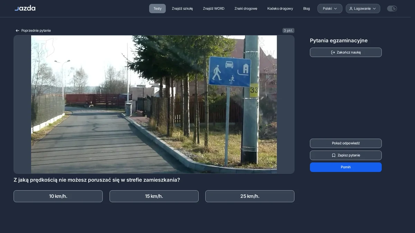This screenshot has width=415, height=233.
Task: Click the 3 pkt. points badge
Action: pyautogui.click(x=288, y=30)
